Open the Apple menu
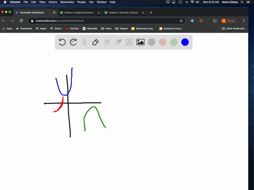 (x=5, y=2)
